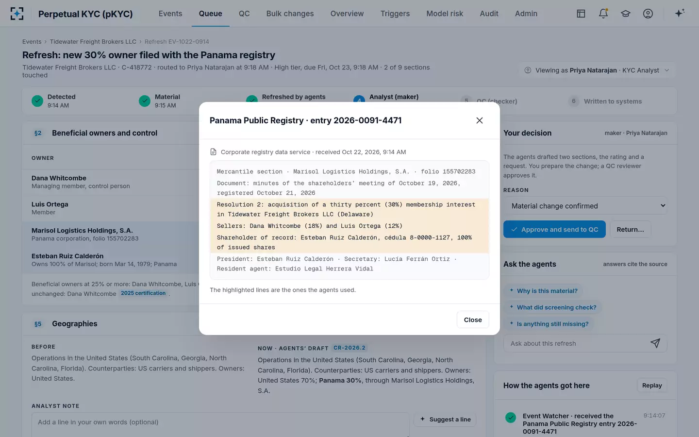Click the Replay button
The width and height of the screenshot is (699, 437).
(652, 386)
